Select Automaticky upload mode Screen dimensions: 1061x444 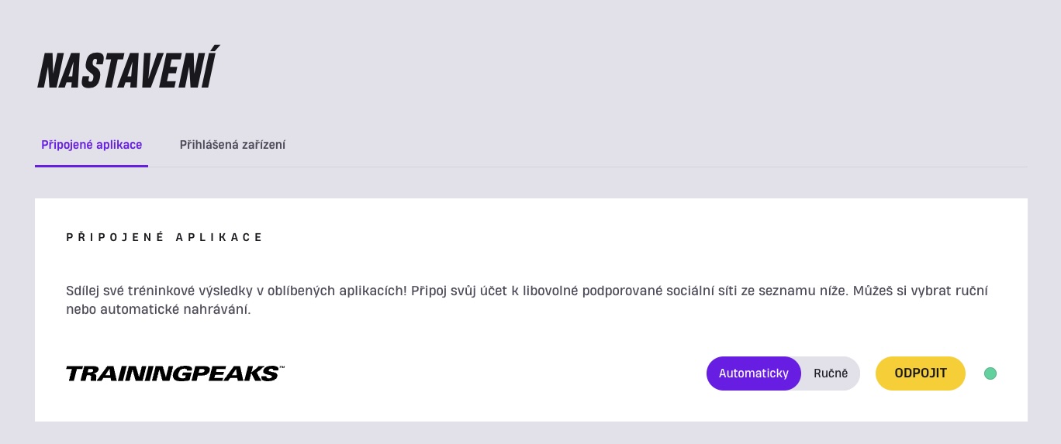pyautogui.click(x=753, y=373)
